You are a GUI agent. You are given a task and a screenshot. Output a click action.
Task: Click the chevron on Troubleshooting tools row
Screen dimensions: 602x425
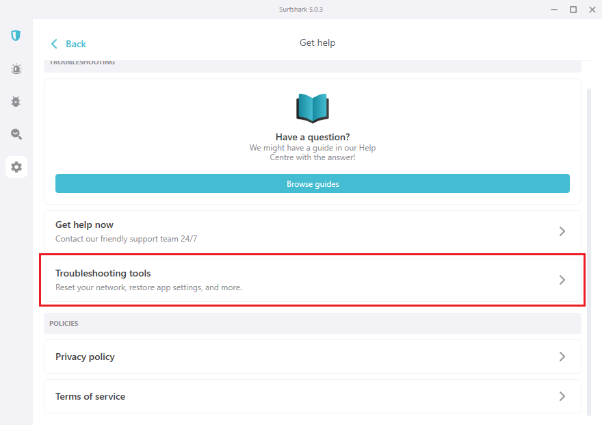pos(562,280)
